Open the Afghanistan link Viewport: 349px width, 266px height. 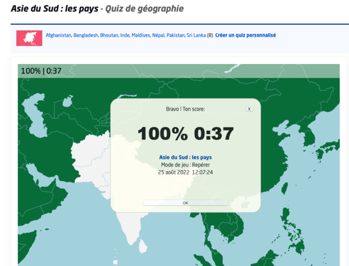pos(59,35)
